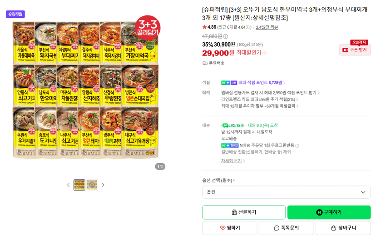
Task: Add item to cart with 장바구니
Action: (x=343, y=228)
